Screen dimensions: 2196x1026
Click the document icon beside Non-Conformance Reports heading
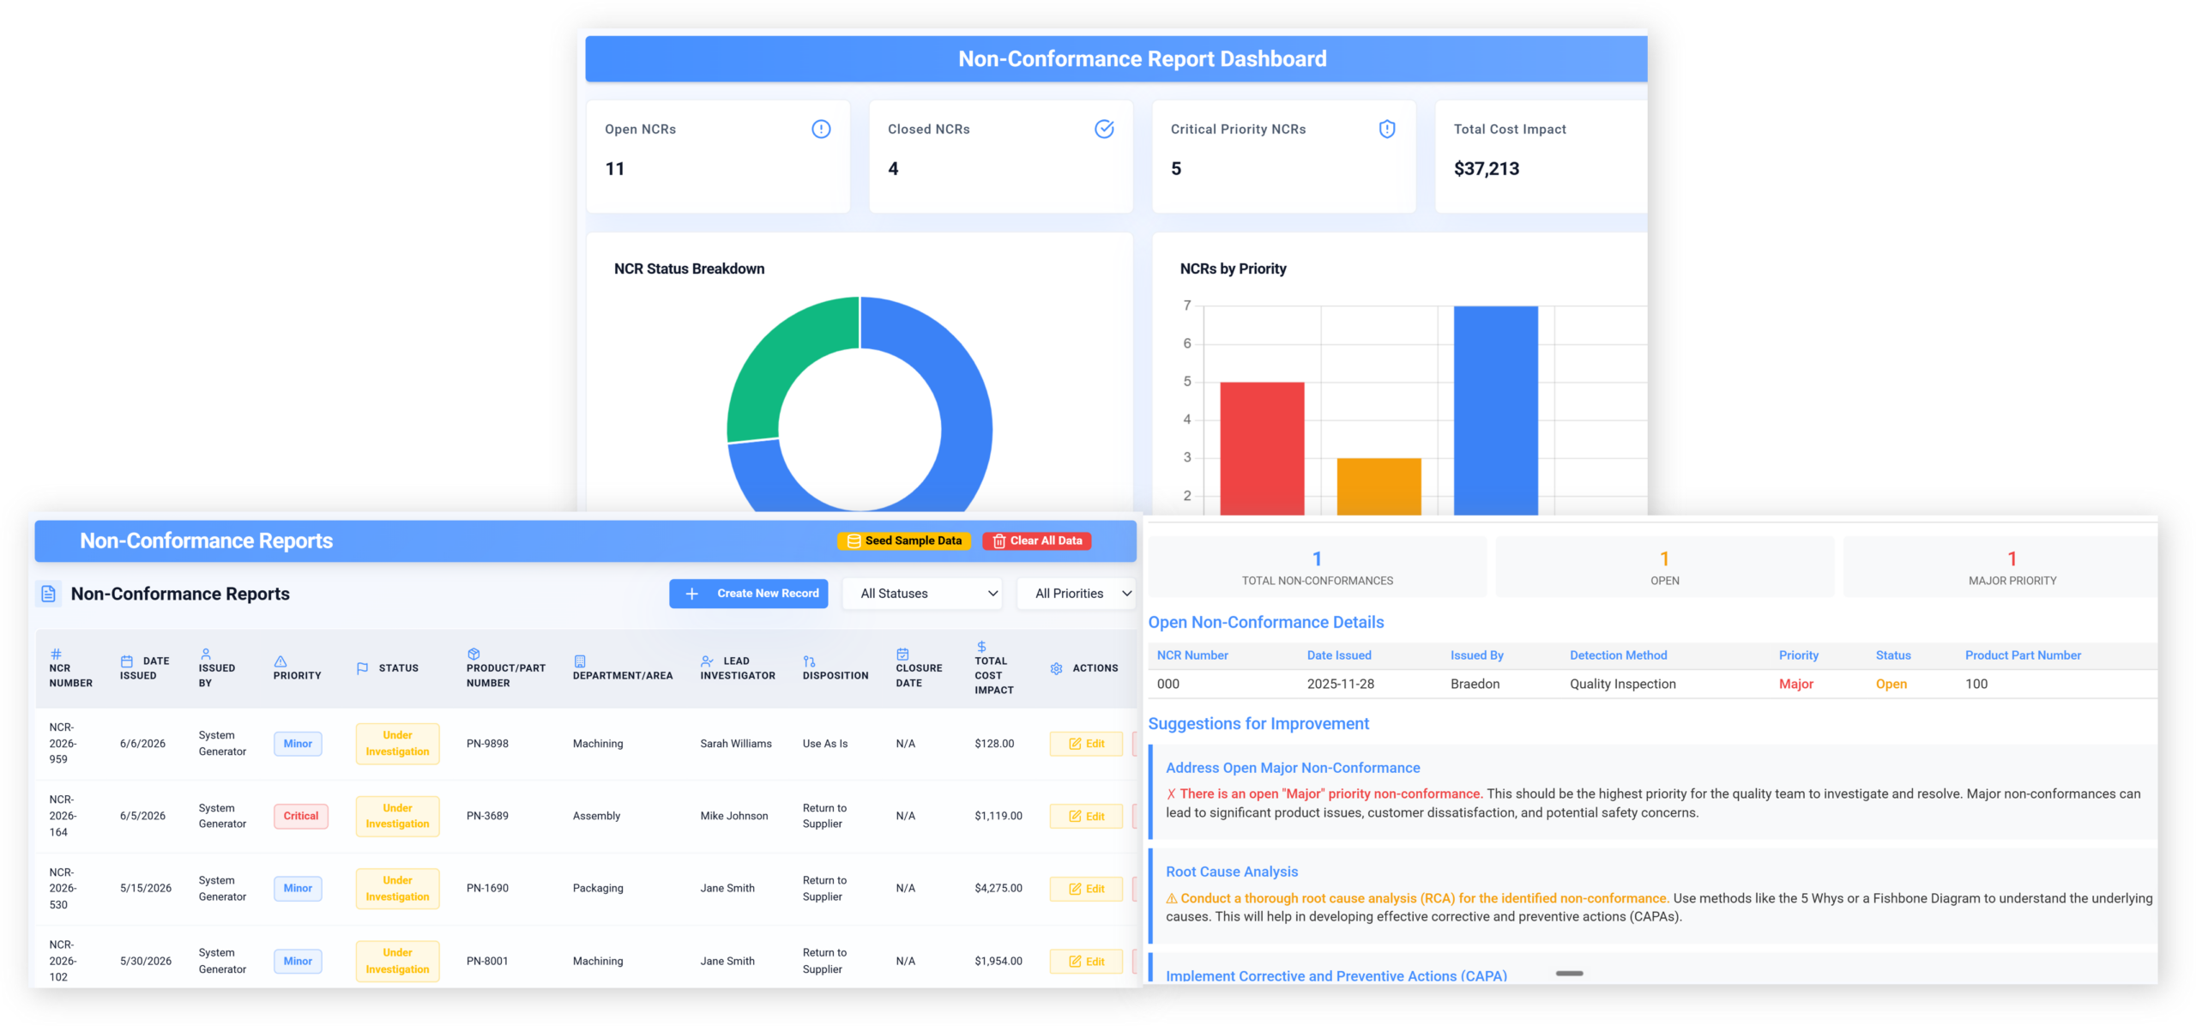(x=49, y=594)
